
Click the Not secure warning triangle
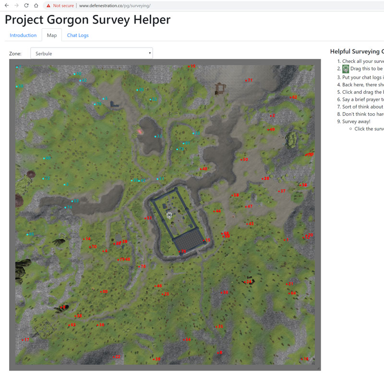48,6
